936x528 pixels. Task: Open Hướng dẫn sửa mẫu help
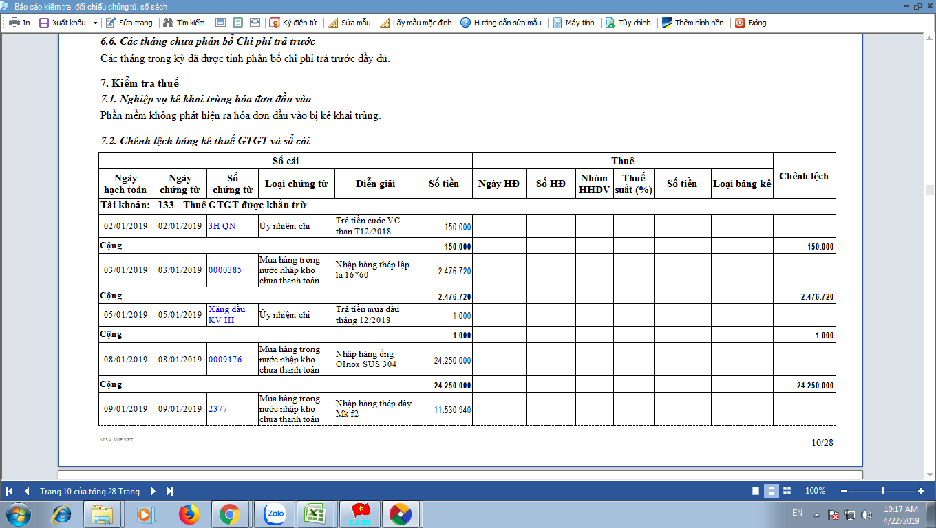(x=466, y=23)
